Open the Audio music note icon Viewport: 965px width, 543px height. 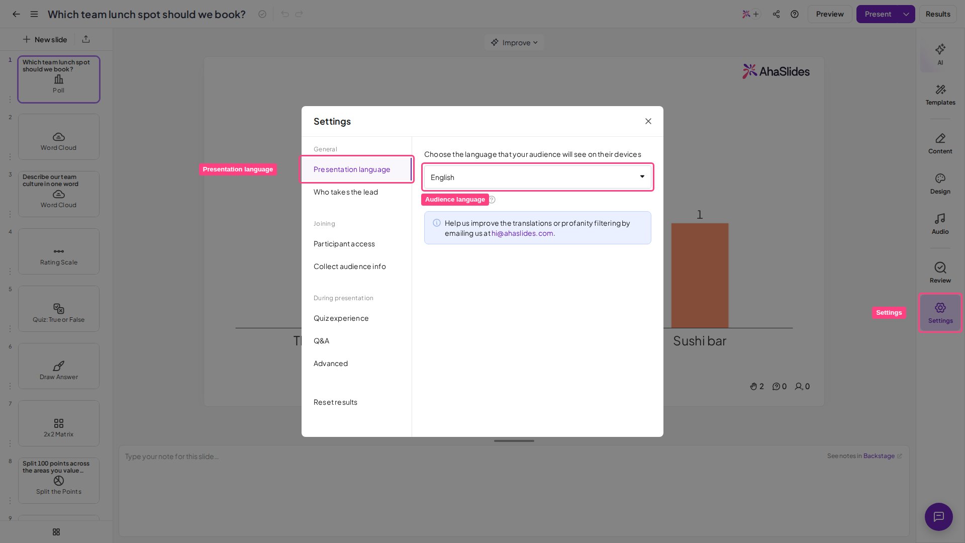click(x=940, y=224)
